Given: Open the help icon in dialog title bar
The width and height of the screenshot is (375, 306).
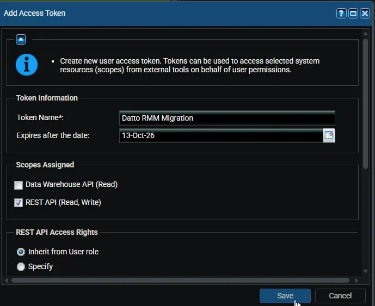Looking at the screenshot, I should 341,14.
